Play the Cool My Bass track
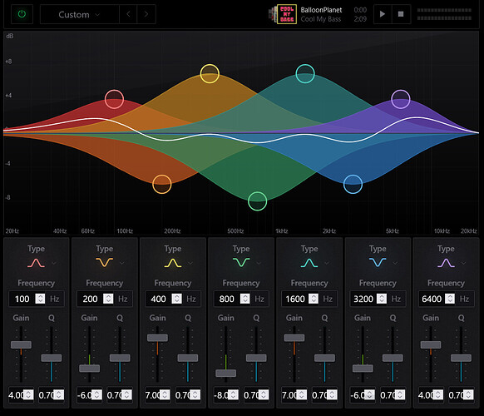The height and width of the screenshot is (416, 484). 383,14
